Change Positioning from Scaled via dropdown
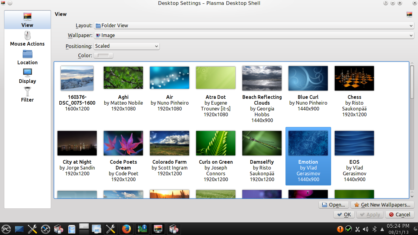The image size is (418, 235). pos(127,46)
